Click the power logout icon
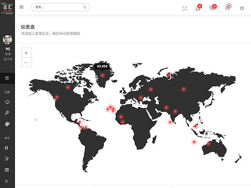 coord(242,8)
